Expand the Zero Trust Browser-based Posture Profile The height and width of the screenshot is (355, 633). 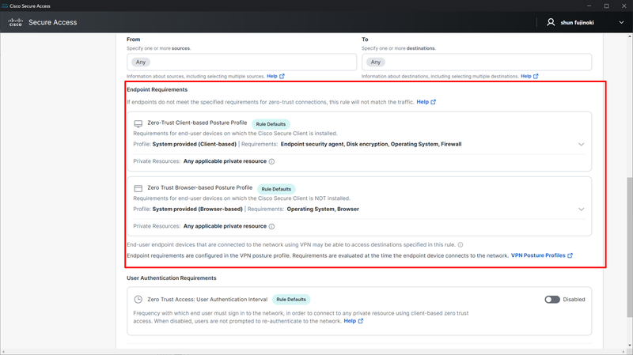(581, 209)
